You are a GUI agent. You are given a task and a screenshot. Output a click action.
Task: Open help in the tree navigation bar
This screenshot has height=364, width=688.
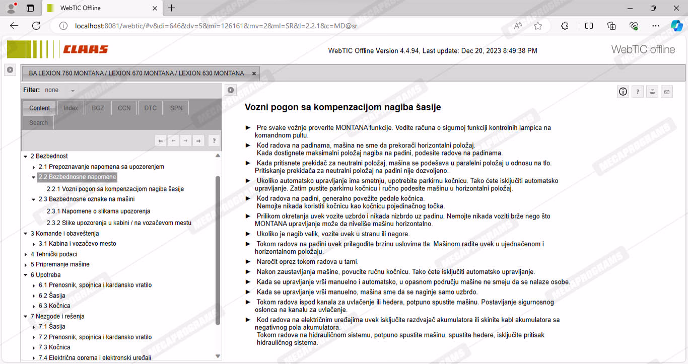pos(214,141)
